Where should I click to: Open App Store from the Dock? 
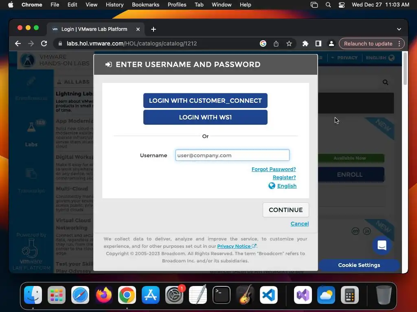tap(151, 295)
